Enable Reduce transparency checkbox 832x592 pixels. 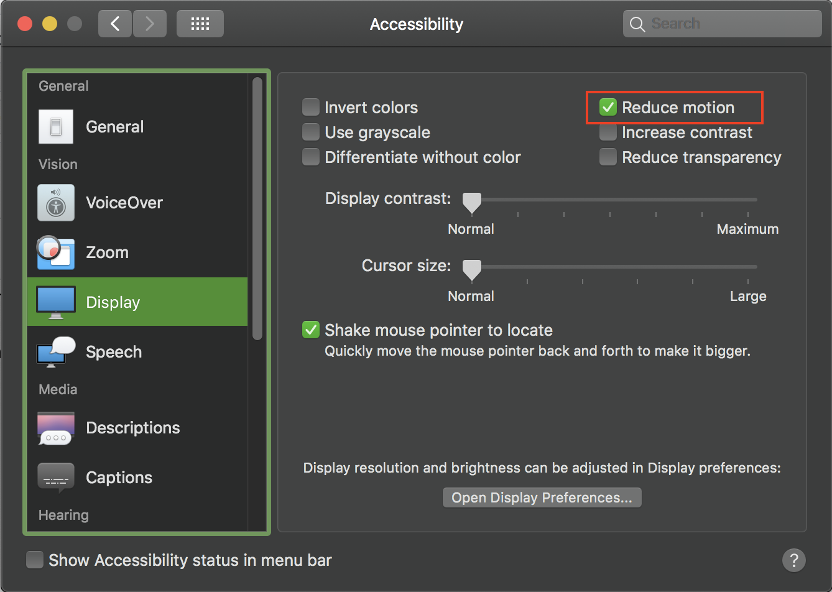click(x=608, y=157)
